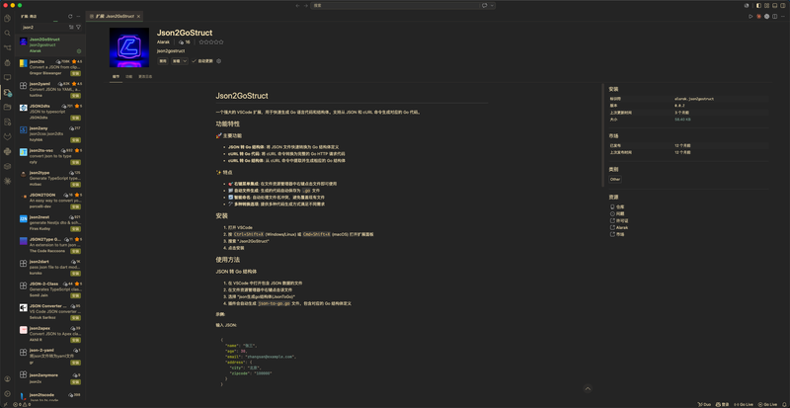This screenshot has height=408, width=790.
Task: Open the Python icon view in activity bar
Action: [7, 151]
